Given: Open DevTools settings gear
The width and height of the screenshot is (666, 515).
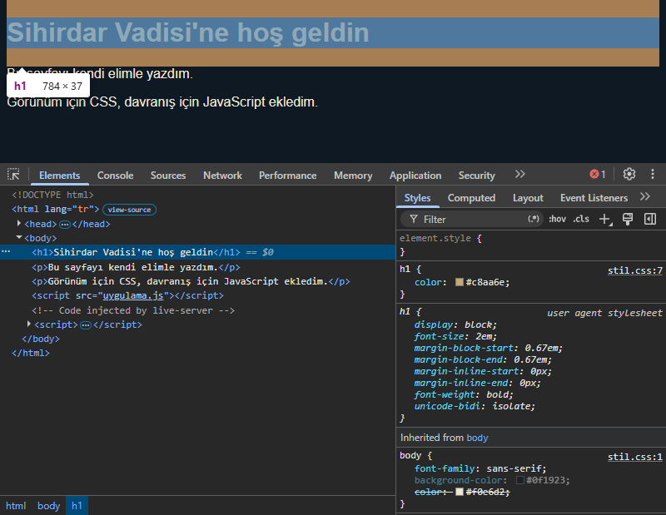Looking at the screenshot, I should coord(629,174).
